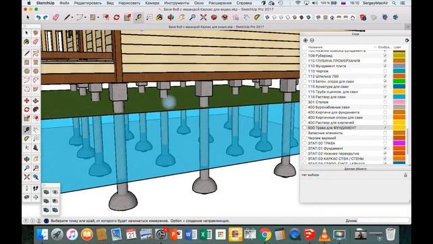
Task: Show the 110 Чертеж layer
Action: click(385, 71)
